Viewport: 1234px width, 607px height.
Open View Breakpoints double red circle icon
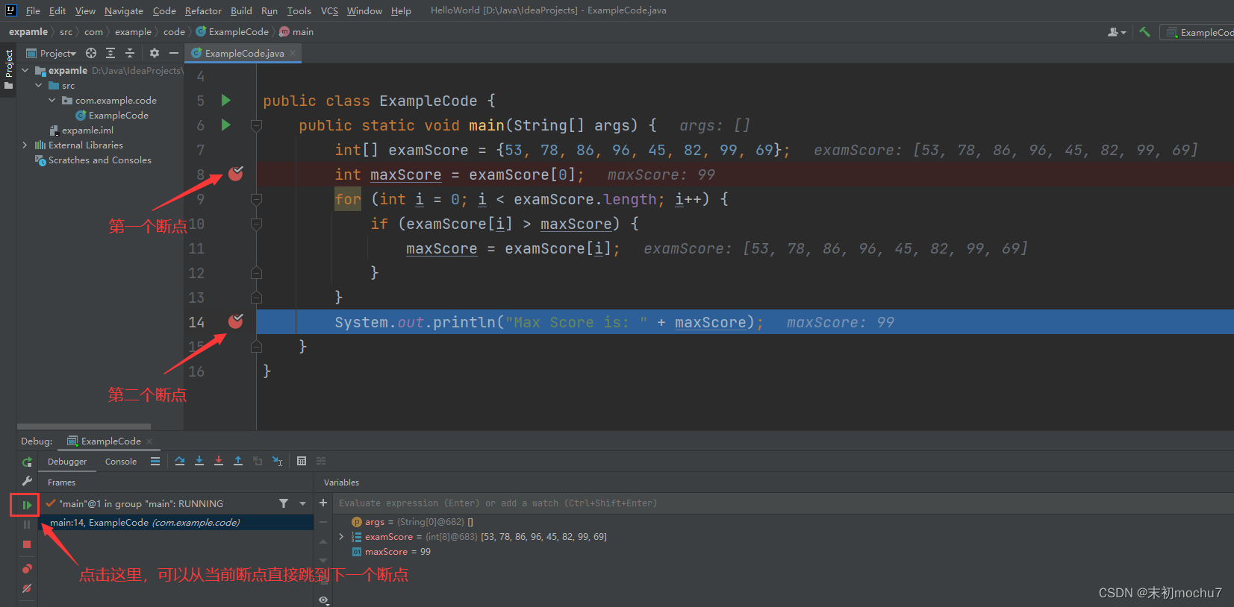pyautogui.click(x=27, y=568)
